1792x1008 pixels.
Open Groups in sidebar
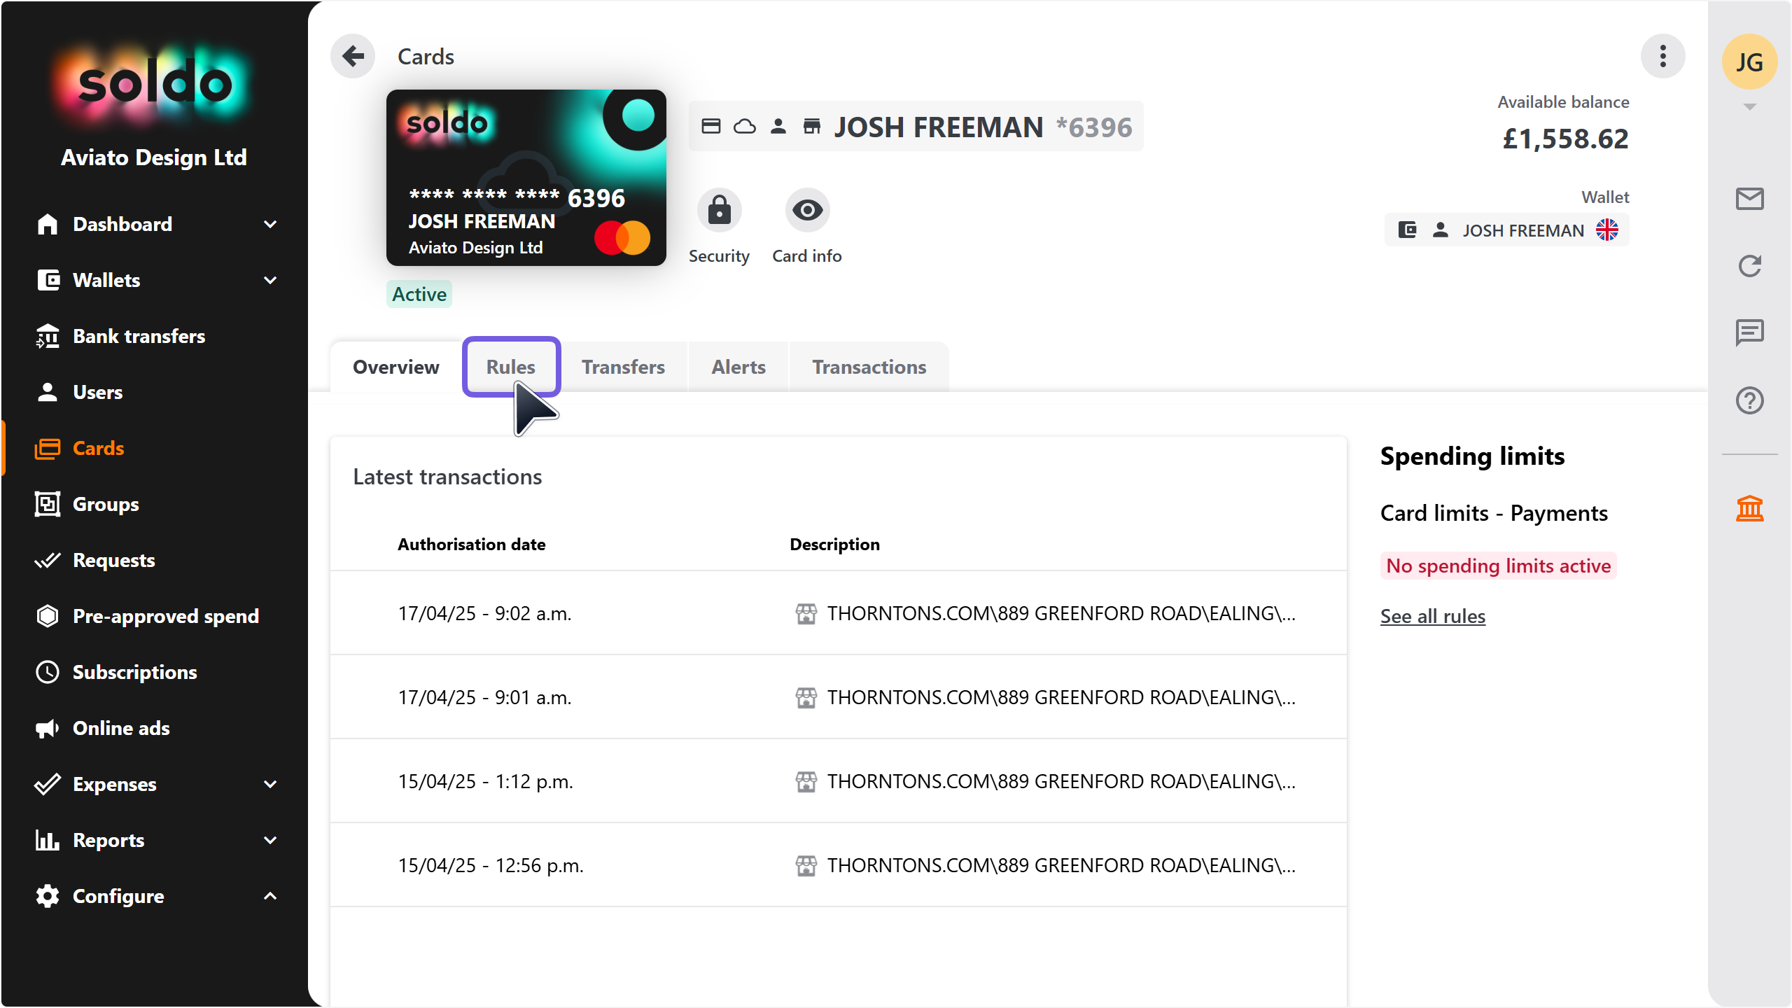point(106,504)
